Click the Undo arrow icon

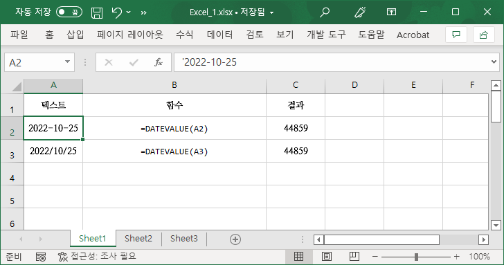pyautogui.click(x=117, y=12)
